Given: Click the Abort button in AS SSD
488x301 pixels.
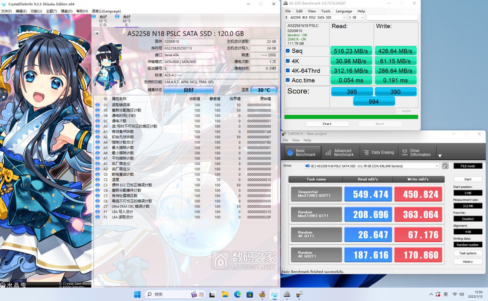Looking at the screenshot, I should point(380,124).
